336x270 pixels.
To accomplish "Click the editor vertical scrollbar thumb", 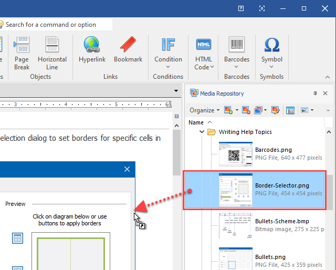I will [176, 153].
